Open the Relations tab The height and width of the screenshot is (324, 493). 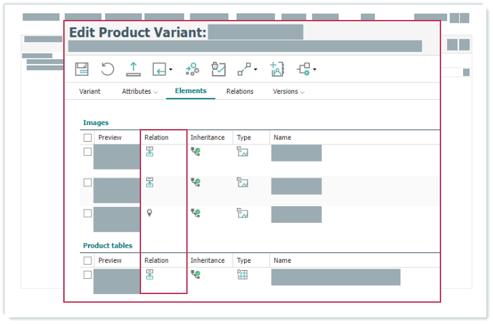(240, 92)
